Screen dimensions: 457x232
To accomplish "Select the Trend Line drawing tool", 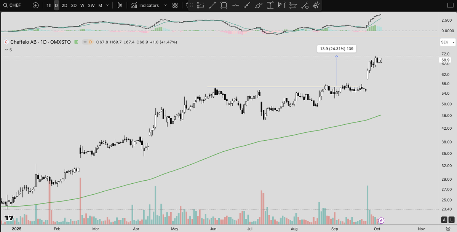I will pyautogui.click(x=213, y=5).
